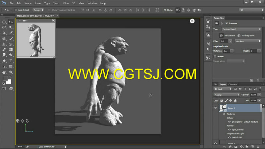Select the Crop tool
Screen dimensions: 265x149
click(4, 33)
